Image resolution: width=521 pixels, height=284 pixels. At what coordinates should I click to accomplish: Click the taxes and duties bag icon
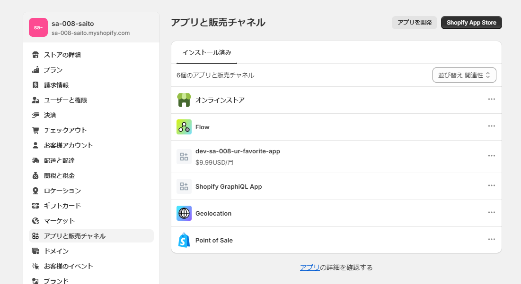pos(35,175)
